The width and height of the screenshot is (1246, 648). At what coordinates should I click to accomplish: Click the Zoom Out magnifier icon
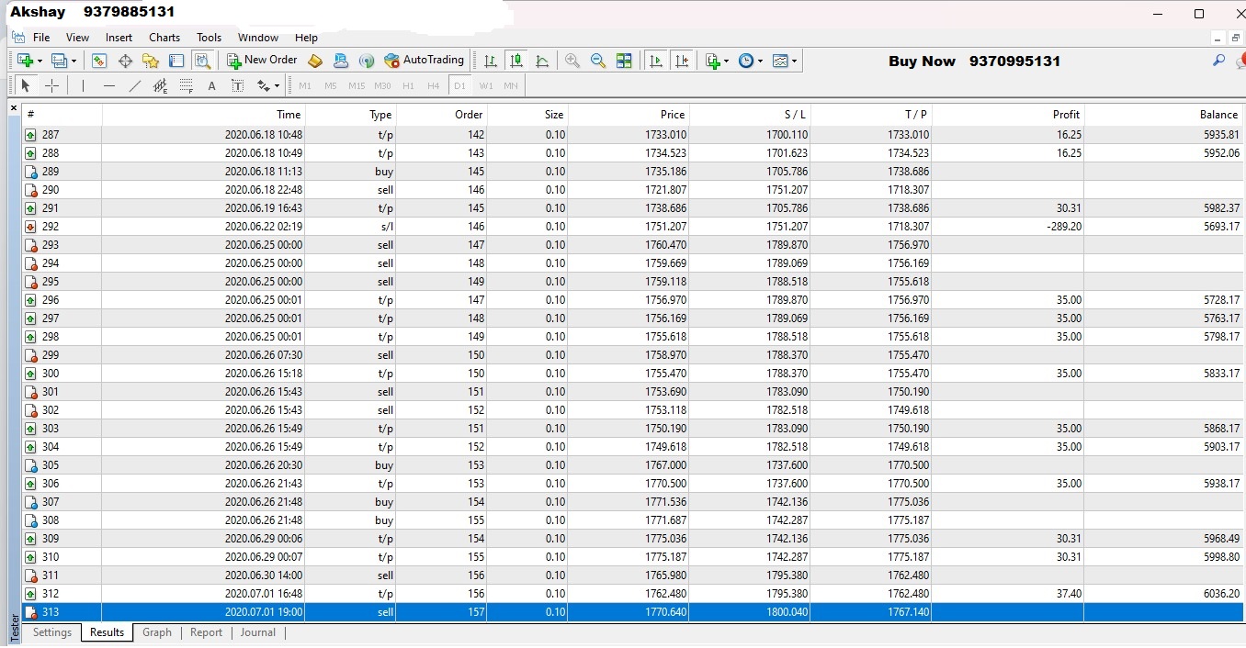[x=598, y=61]
